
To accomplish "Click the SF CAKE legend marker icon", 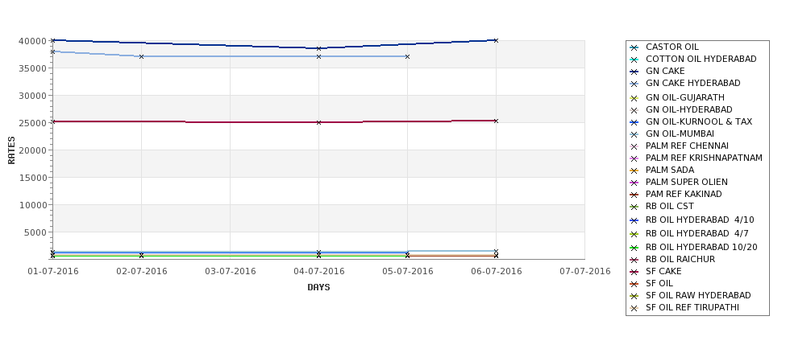I will (634, 272).
